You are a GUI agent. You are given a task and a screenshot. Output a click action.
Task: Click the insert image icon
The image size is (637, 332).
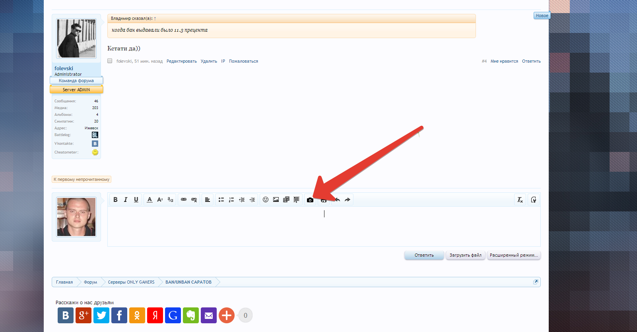pyautogui.click(x=276, y=200)
